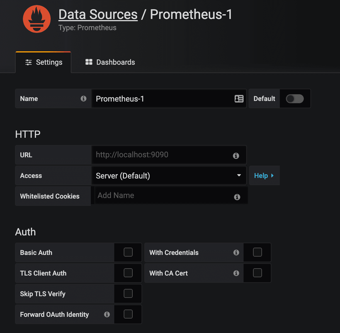
Task: Click the contact card icon in Name field
Action: coord(239,99)
